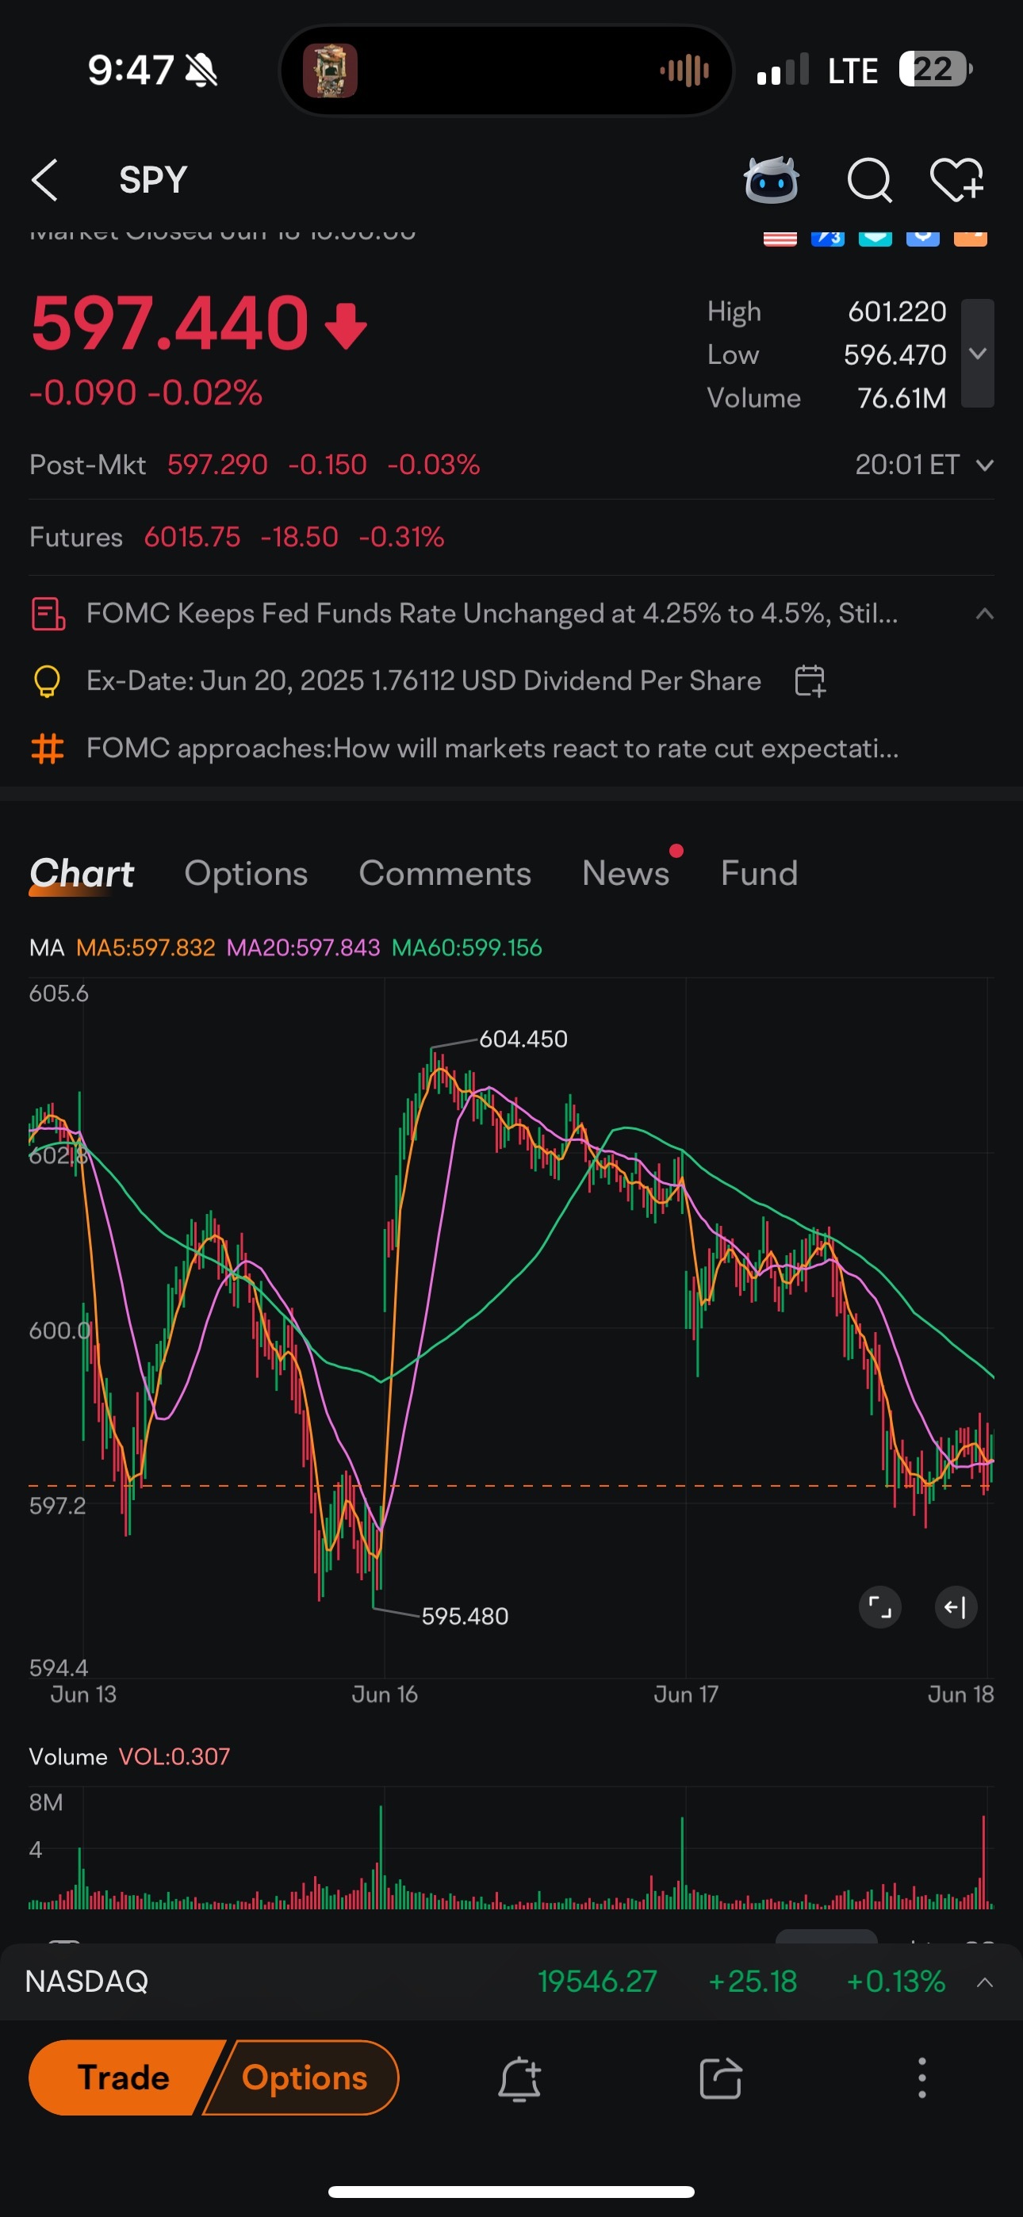Viewport: 1023px width, 2217px height.
Task: Open the 20:01 ET post-market dropdown
Action: [x=925, y=465]
